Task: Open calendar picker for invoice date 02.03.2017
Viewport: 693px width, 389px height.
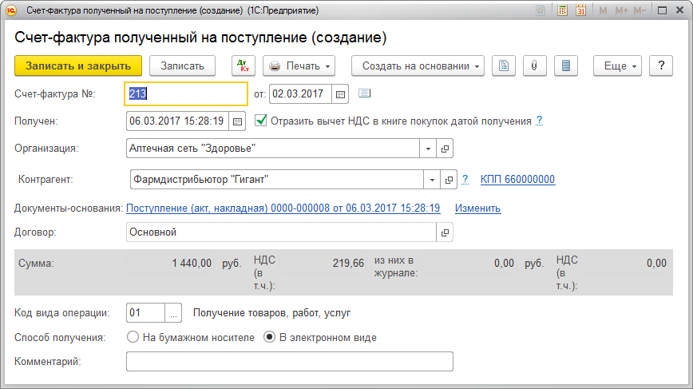Action: click(340, 94)
